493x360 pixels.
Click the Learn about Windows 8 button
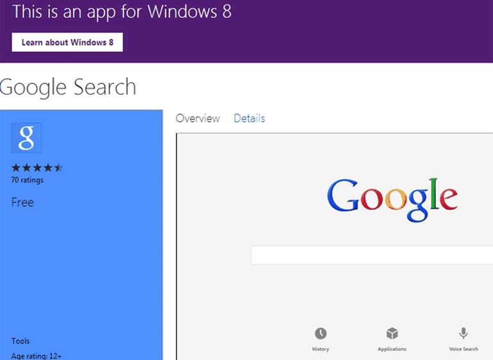coord(67,42)
